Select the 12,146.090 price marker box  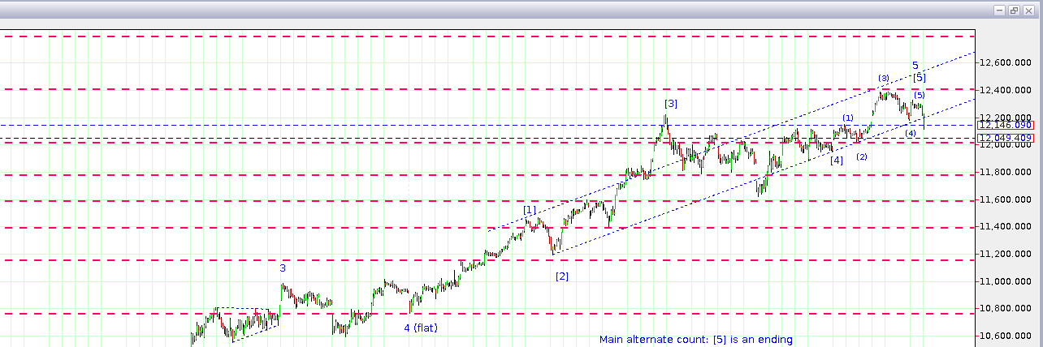pyautogui.click(x=1005, y=126)
